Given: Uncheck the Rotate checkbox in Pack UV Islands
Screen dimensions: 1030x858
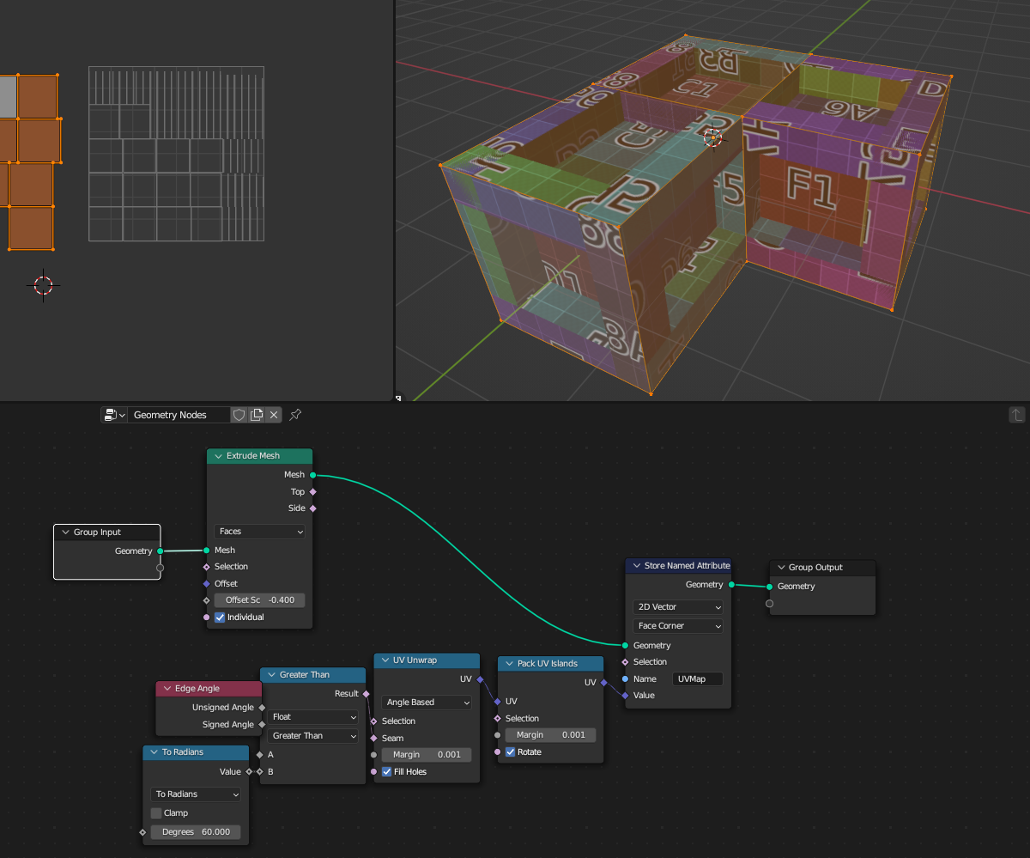Looking at the screenshot, I should coord(511,752).
